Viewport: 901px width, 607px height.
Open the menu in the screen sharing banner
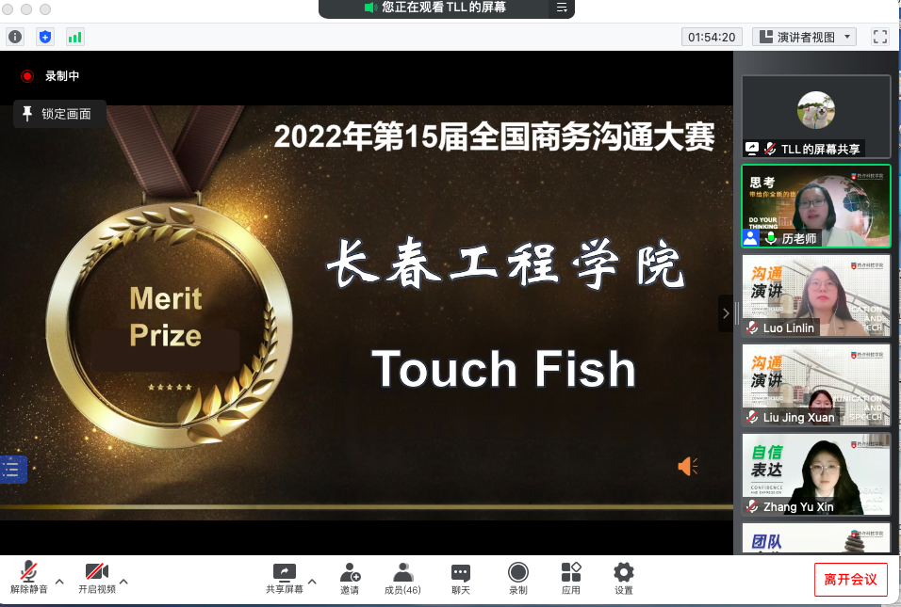(562, 8)
